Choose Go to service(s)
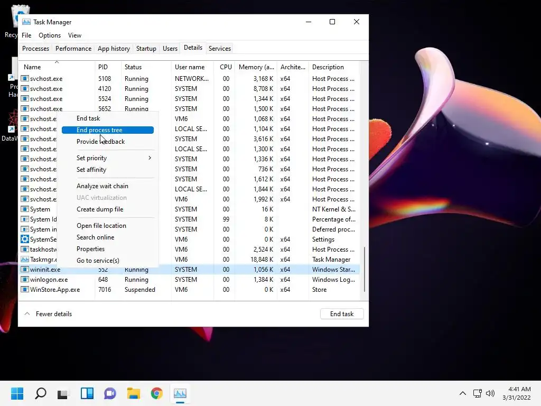Image resolution: width=541 pixels, height=406 pixels. [98, 261]
